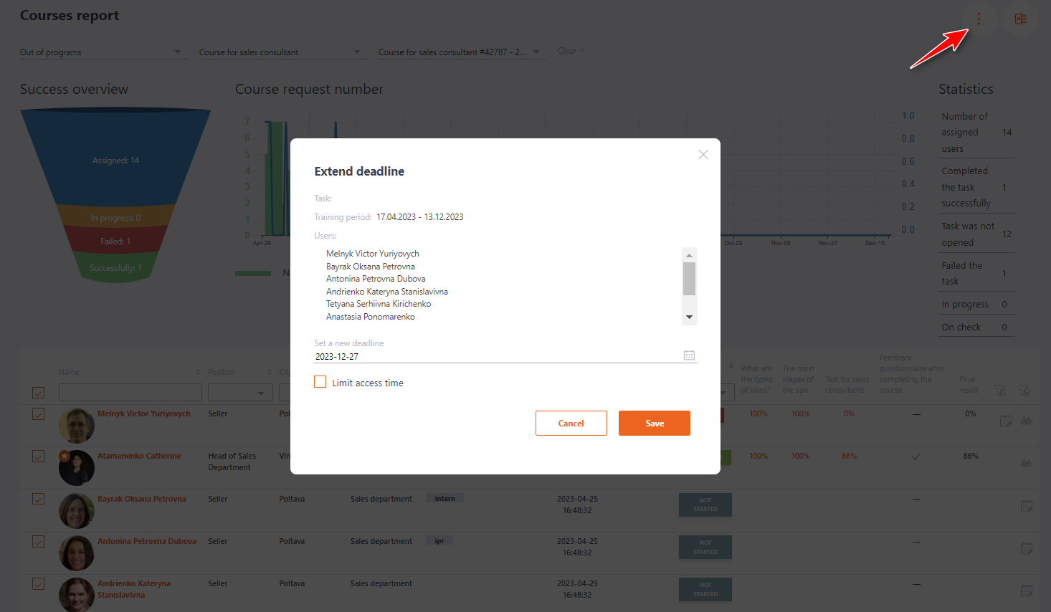
Task: Toggle the select-all rows checkbox
Action: coord(39,393)
